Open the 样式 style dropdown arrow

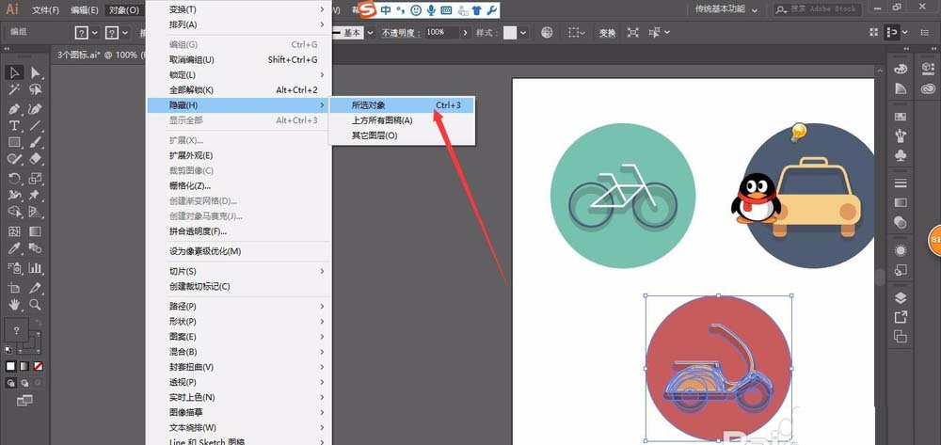524,33
